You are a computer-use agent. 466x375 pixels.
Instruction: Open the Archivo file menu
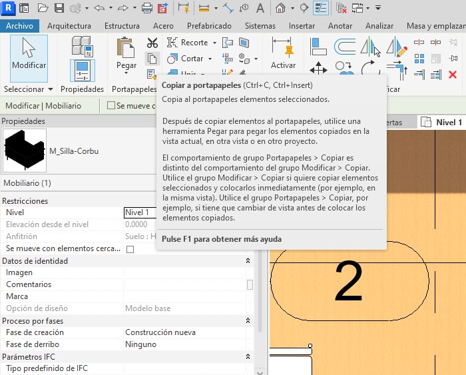point(19,26)
